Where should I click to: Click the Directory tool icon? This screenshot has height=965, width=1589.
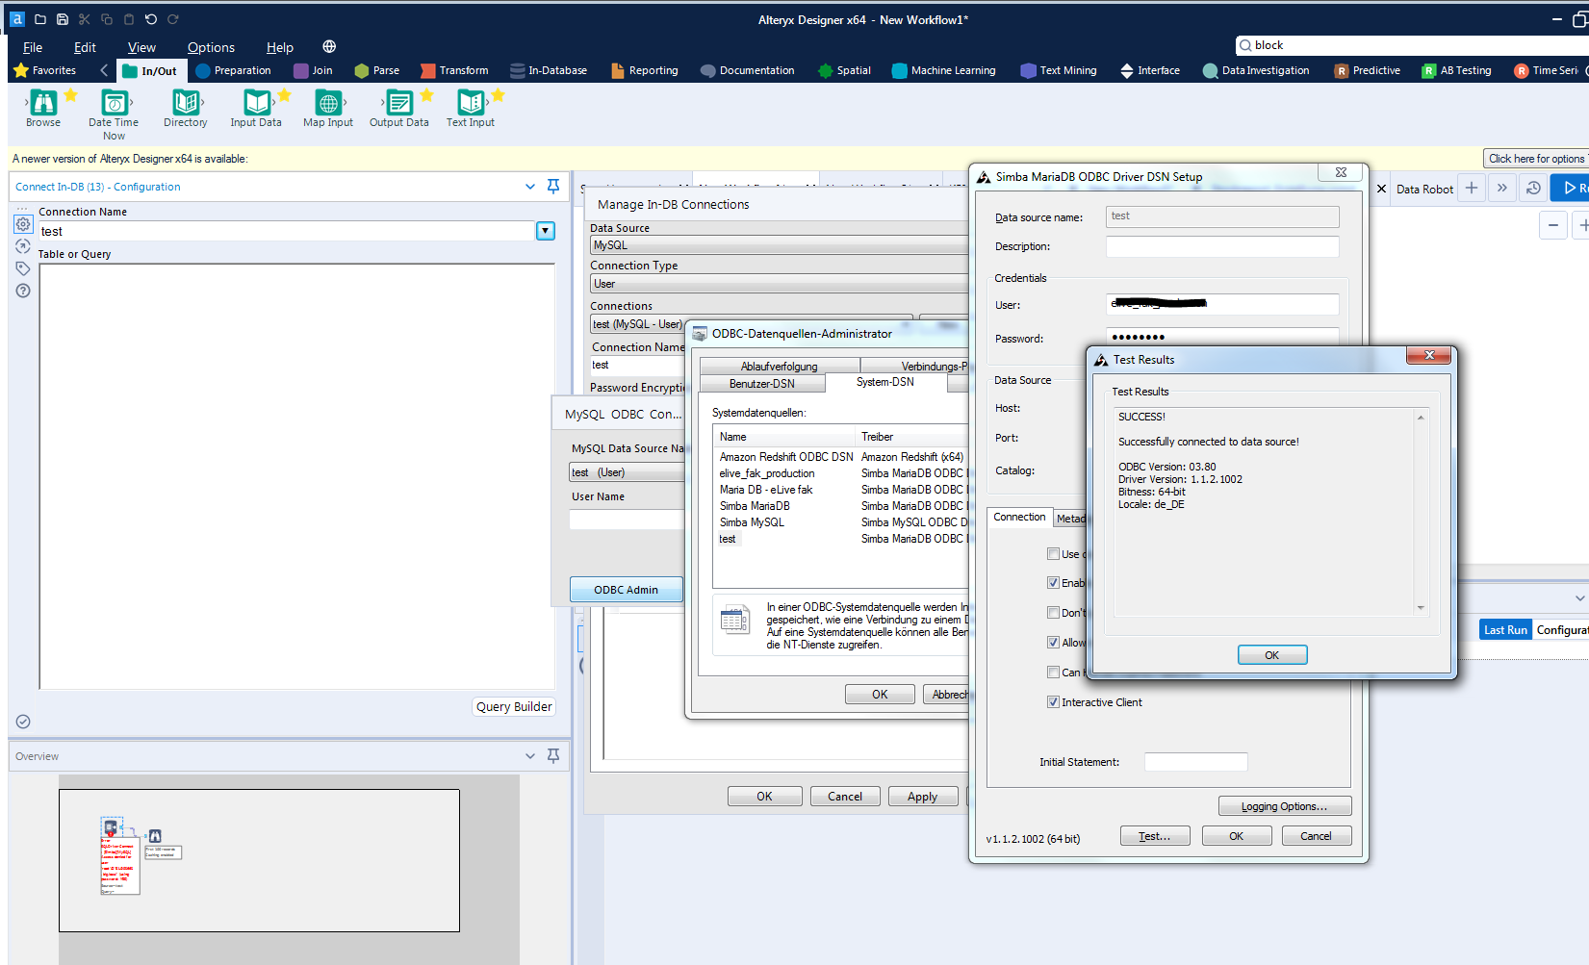185,102
